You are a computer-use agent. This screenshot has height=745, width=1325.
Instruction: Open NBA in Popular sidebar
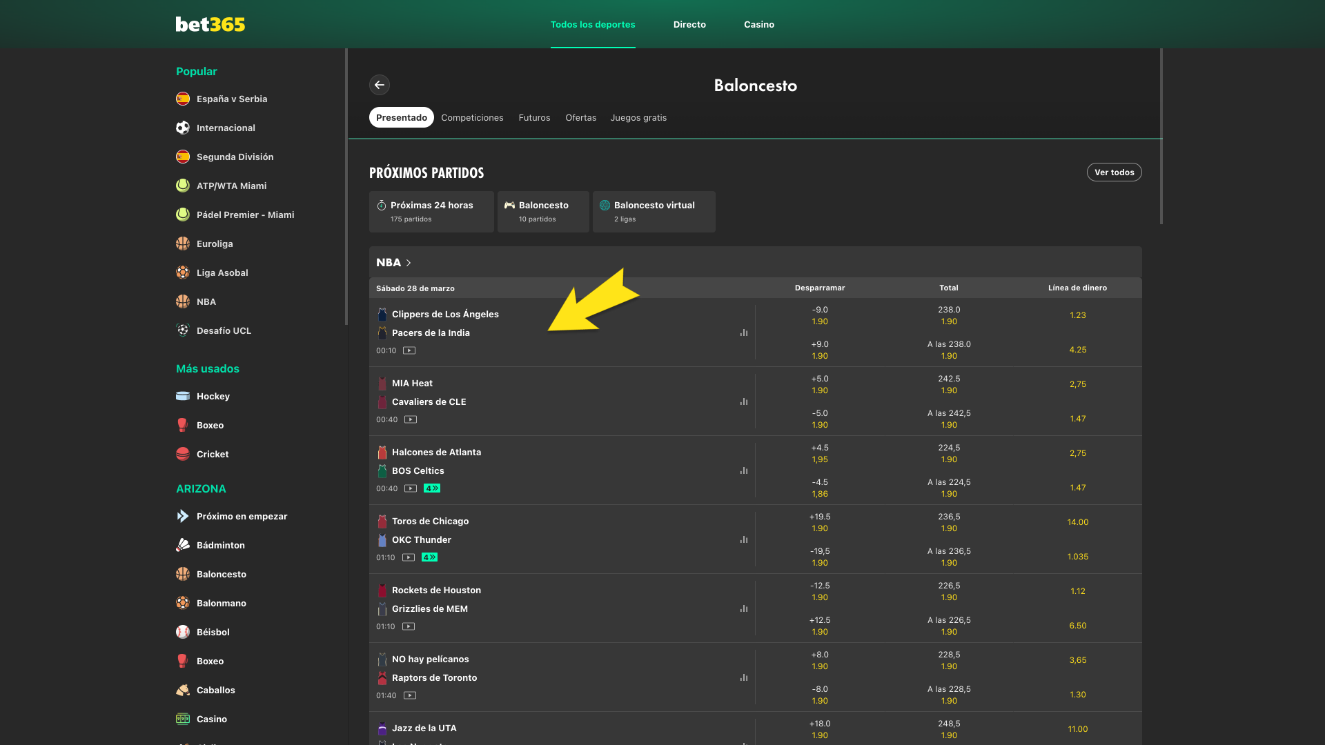pos(206,301)
